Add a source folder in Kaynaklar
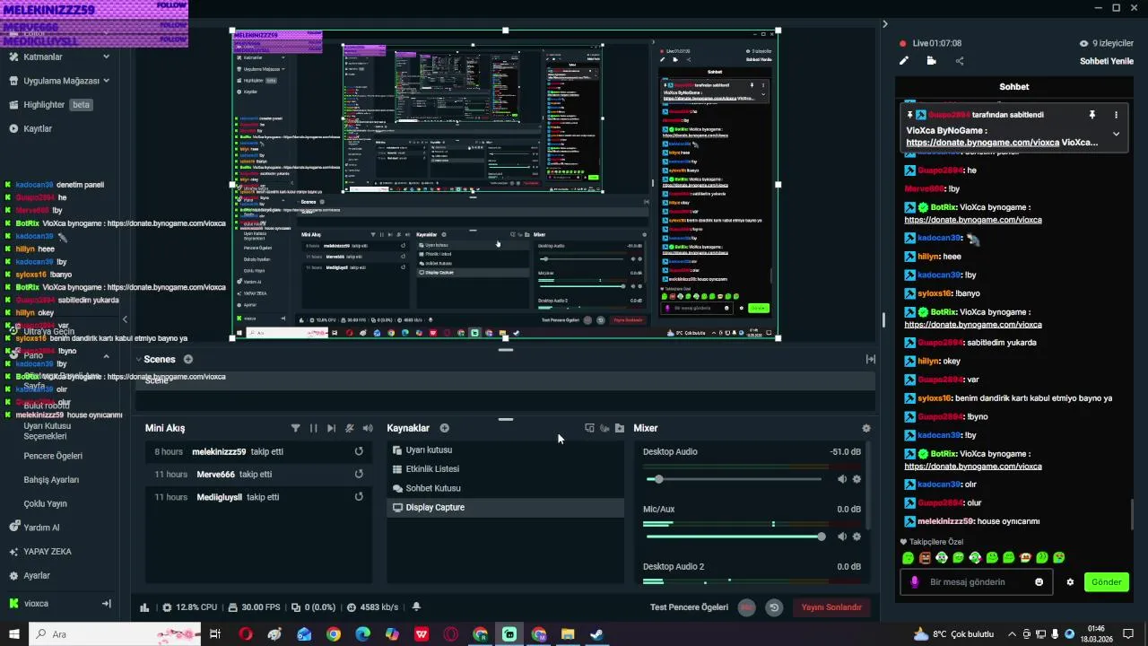This screenshot has height=646, width=1148. (x=620, y=428)
